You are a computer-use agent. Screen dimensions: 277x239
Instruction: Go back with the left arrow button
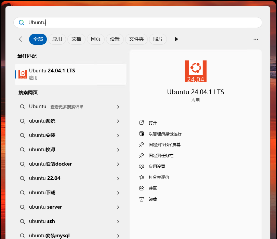coord(22,39)
